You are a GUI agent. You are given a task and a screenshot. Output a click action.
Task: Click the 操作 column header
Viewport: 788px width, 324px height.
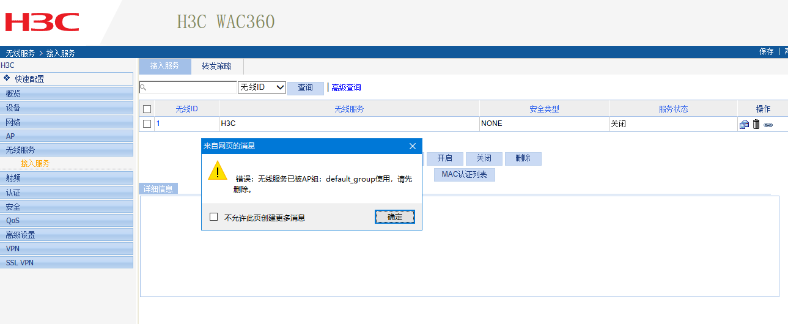click(763, 109)
